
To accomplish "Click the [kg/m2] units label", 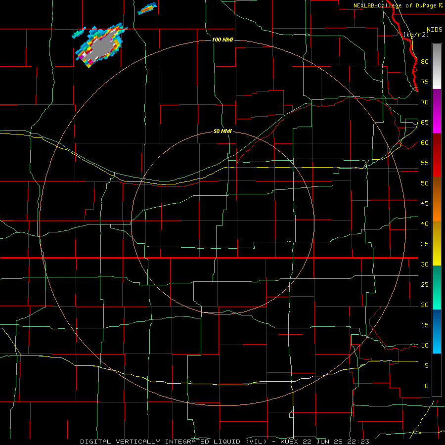I will 416,35.
